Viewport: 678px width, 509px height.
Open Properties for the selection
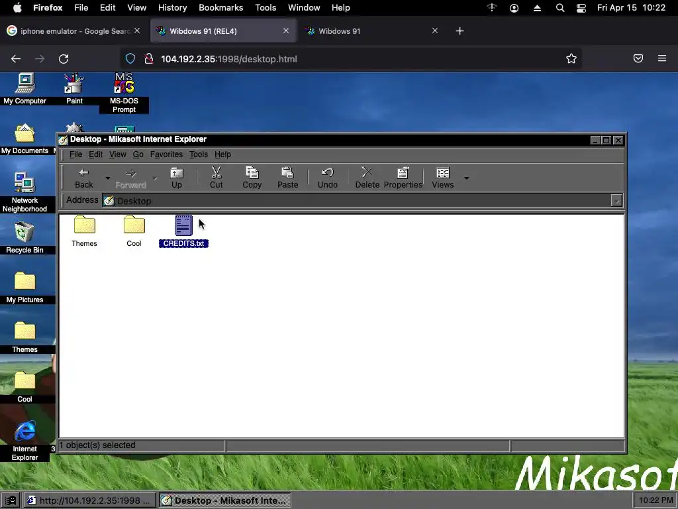tap(403, 178)
